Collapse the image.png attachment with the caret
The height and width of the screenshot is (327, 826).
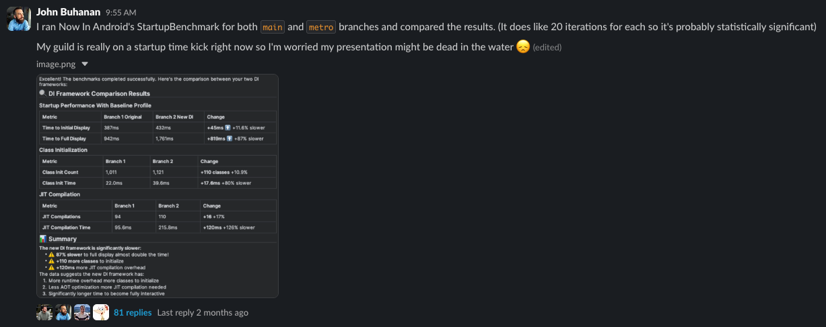click(x=84, y=64)
